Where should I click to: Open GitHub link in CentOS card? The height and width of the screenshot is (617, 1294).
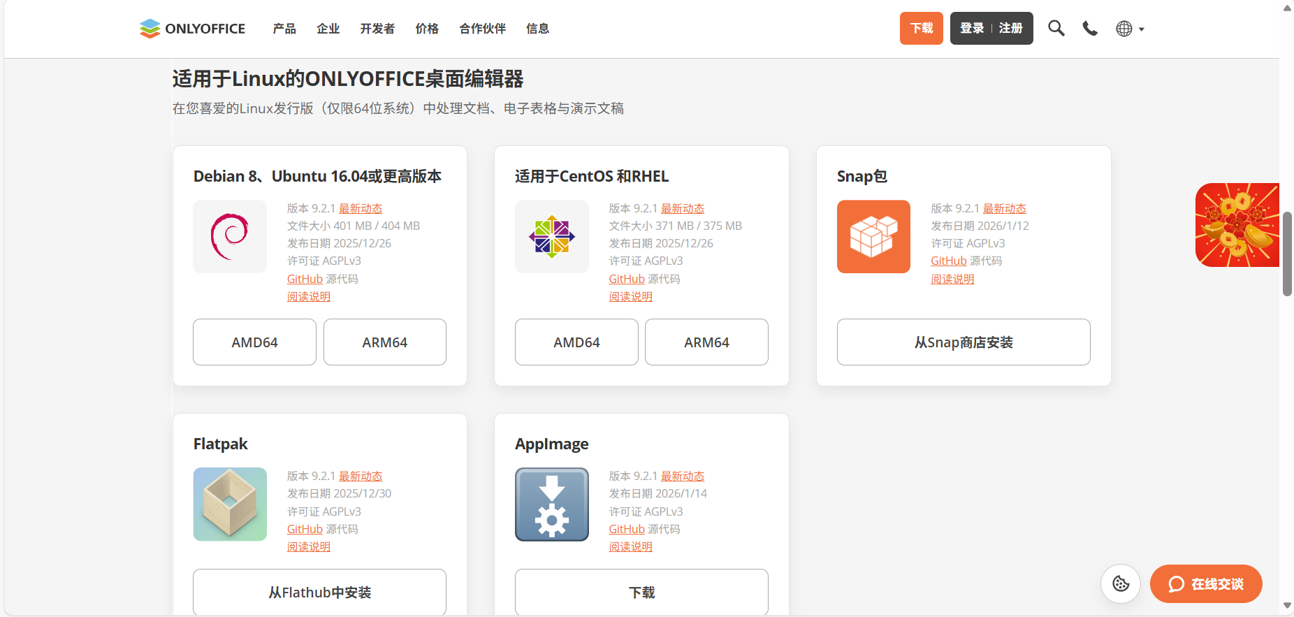[x=627, y=279]
